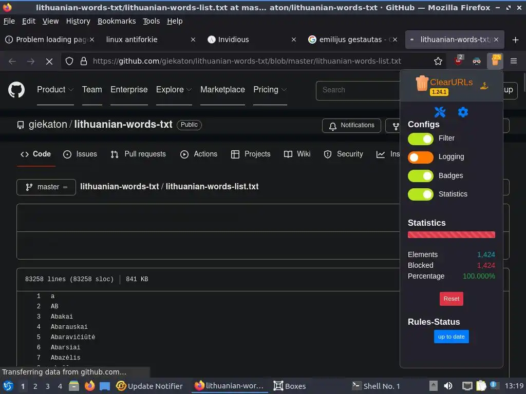Open the Enterprise link

point(129,89)
